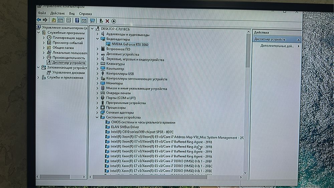
Task: Open the Файл menu
Action: click(42, 13)
